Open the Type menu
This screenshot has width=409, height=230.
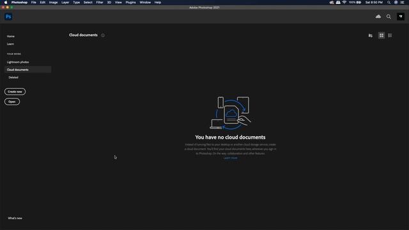pyautogui.click(x=77, y=3)
